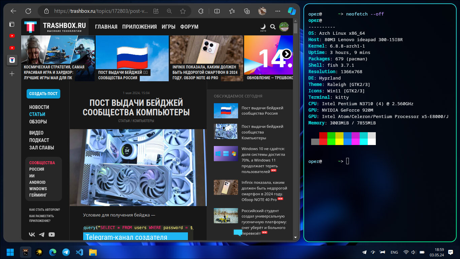Image resolution: width=460 pixels, height=259 pixels.
Task: Open the СООБЩЕСТВА heading link
Action: tap(42, 163)
